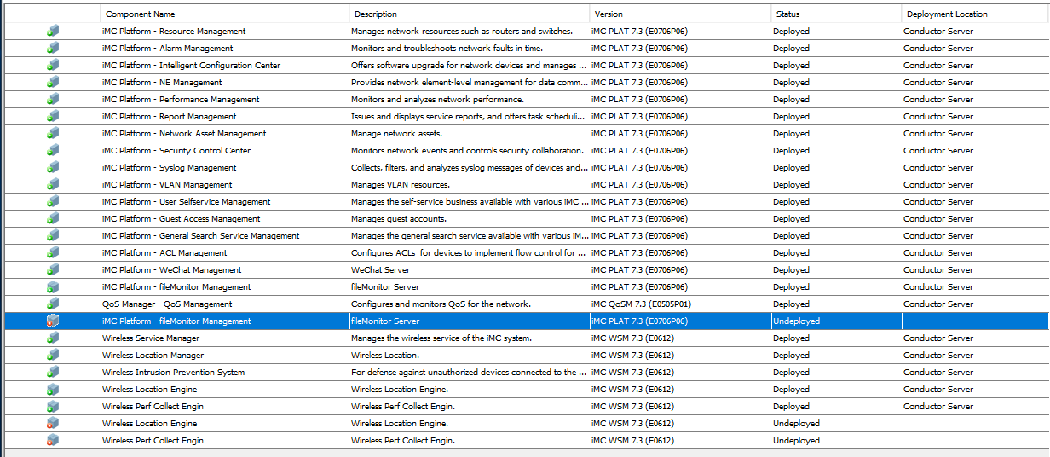
Task: Select the Network Asset Management row icon
Action: coord(53,134)
